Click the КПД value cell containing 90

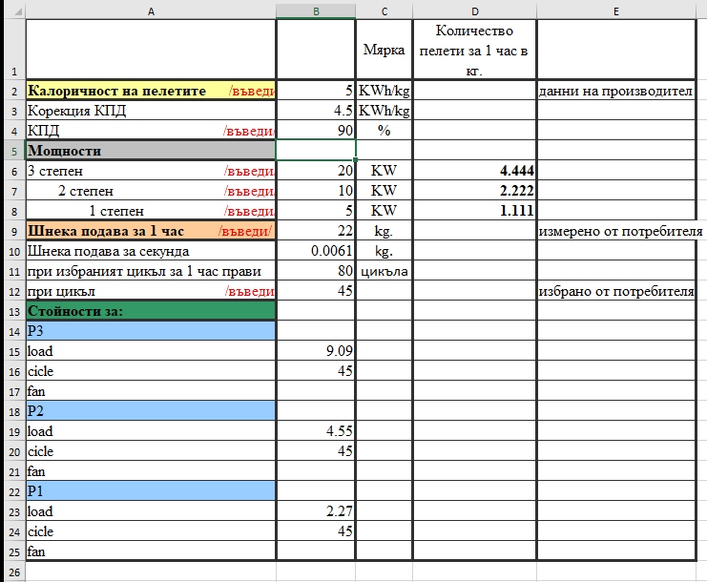315,131
